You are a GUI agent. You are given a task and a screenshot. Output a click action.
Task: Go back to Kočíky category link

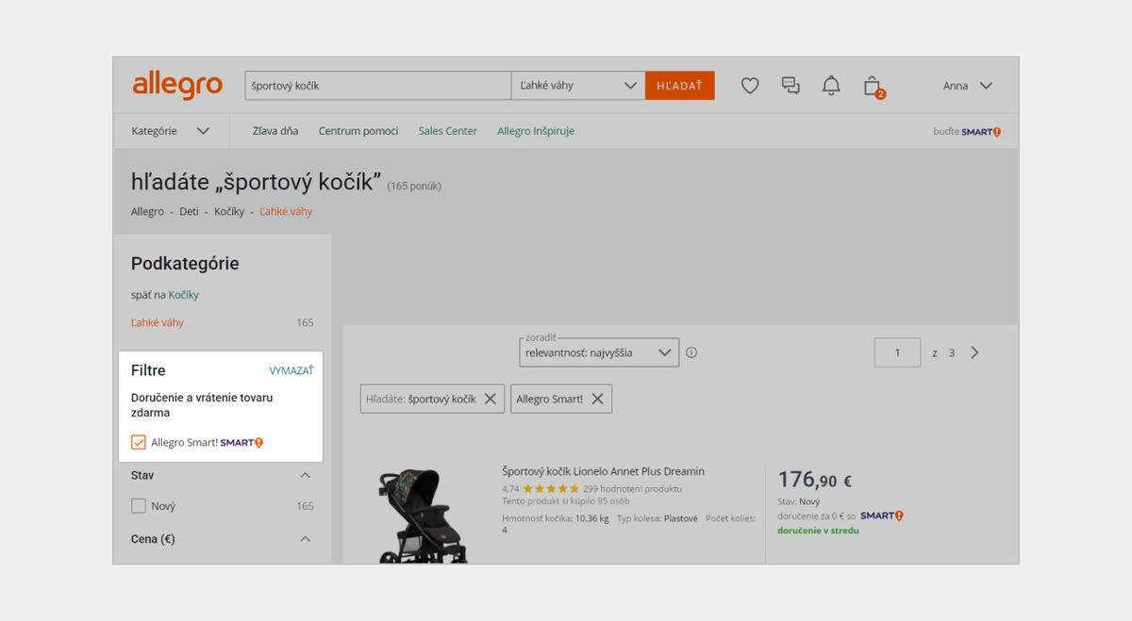tap(184, 295)
